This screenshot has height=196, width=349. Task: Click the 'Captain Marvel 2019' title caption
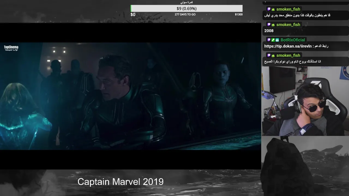pyautogui.click(x=121, y=182)
